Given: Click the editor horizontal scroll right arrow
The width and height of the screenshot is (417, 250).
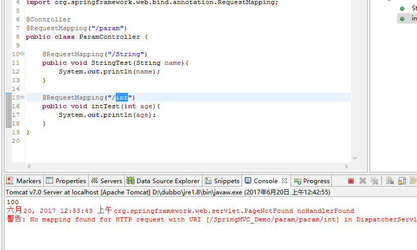Looking at the screenshot, I should point(346,167).
